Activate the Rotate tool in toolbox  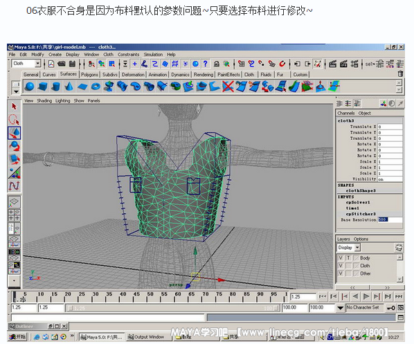pyautogui.click(x=14, y=146)
